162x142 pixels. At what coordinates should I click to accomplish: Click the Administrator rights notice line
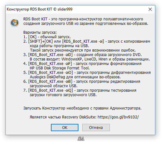[x=82, y=108]
